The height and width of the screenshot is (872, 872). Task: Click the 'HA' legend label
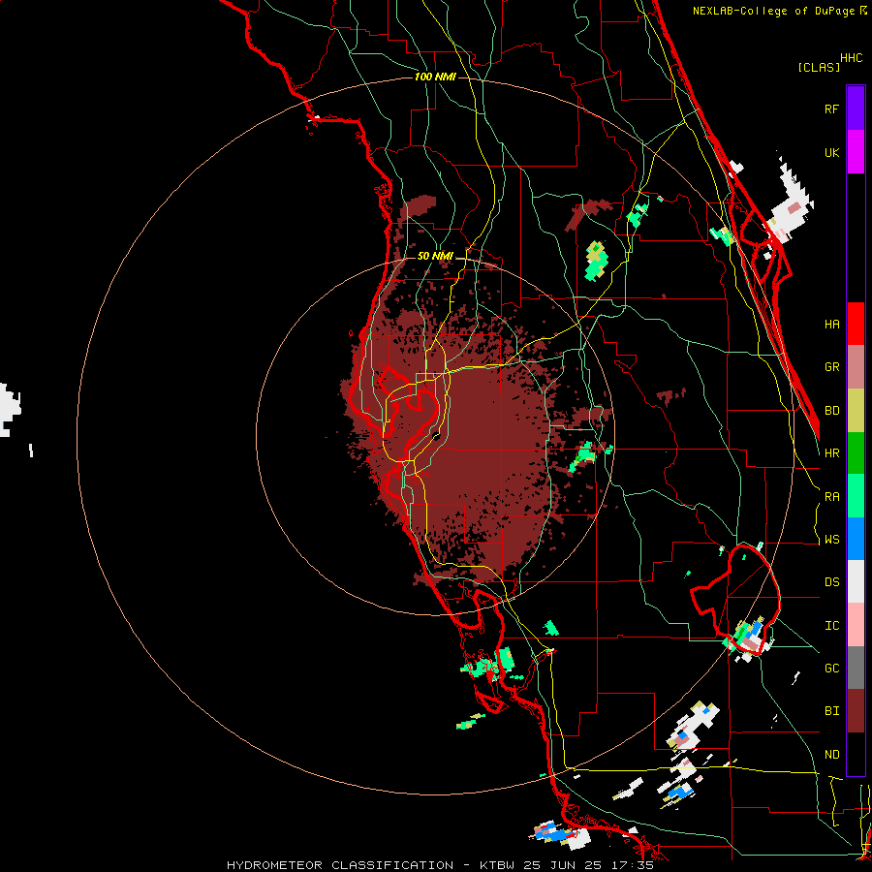click(831, 325)
